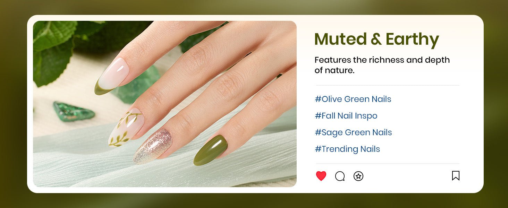Click the divider line above the hashtags
Image resolution: width=508 pixels, height=208 pixels.
(x=387, y=85)
